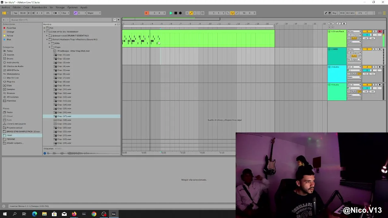Select the Orange collection
Image resolution: width=388 pixels, height=218 pixels.
[x=11, y=32]
